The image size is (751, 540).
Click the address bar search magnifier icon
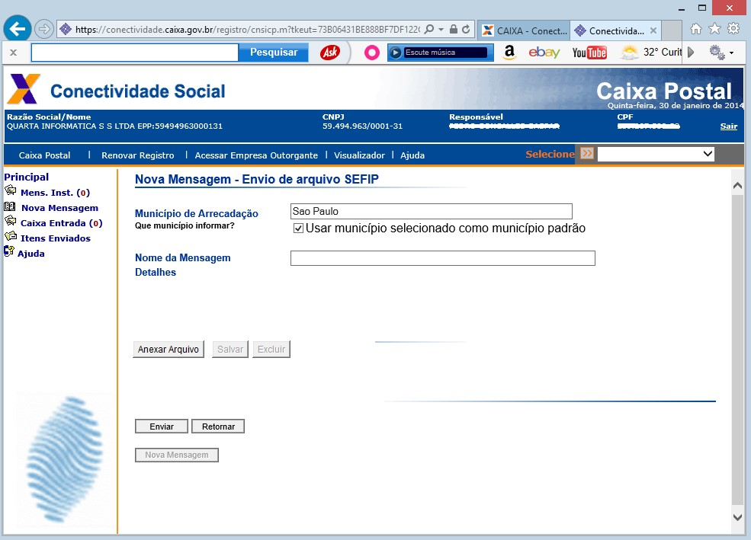[x=429, y=29]
